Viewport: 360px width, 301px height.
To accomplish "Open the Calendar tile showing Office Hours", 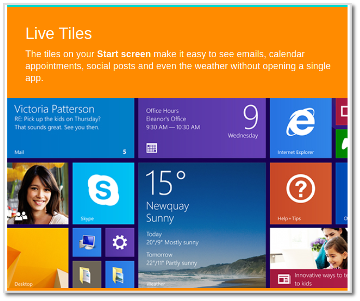I will [202, 128].
